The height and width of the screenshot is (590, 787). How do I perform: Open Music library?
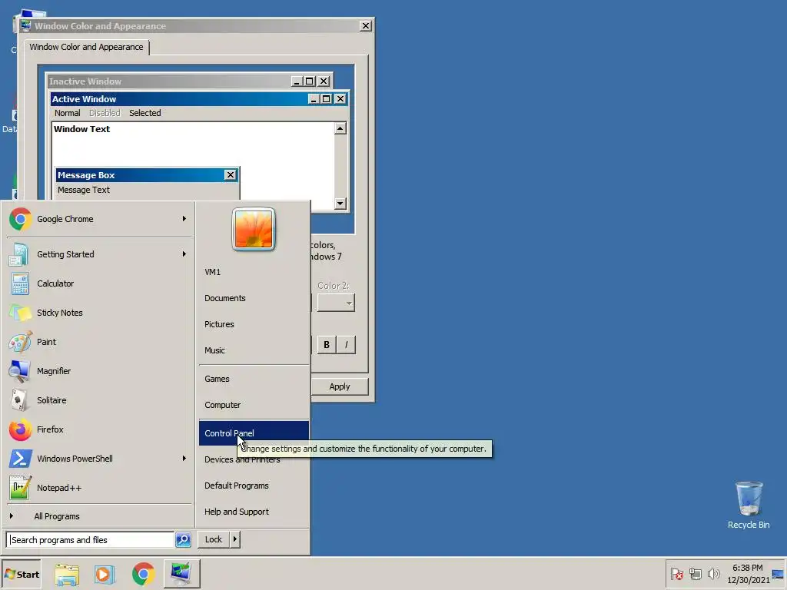tap(254, 350)
